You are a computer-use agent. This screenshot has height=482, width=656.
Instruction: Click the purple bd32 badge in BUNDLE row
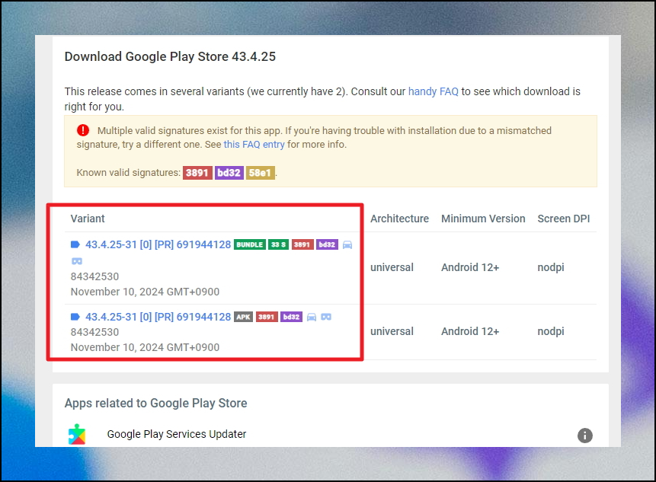(x=327, y=244)
